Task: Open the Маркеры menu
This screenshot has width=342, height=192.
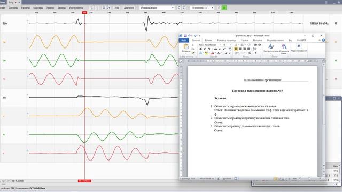Action: coord(38,8)
